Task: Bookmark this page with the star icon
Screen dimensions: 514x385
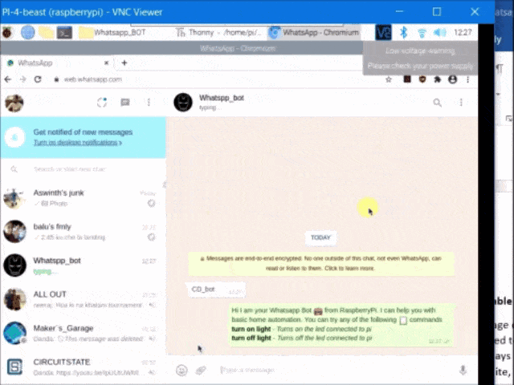Action: coord(390,79)
